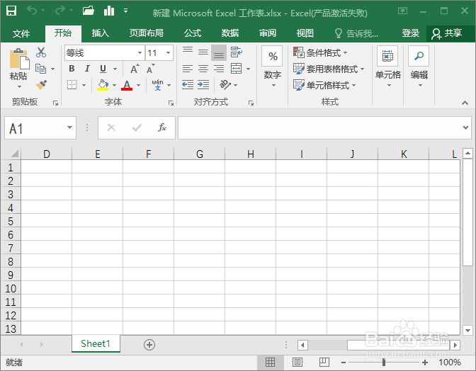
Task: Undo the last action
Action: pos(32,11)
